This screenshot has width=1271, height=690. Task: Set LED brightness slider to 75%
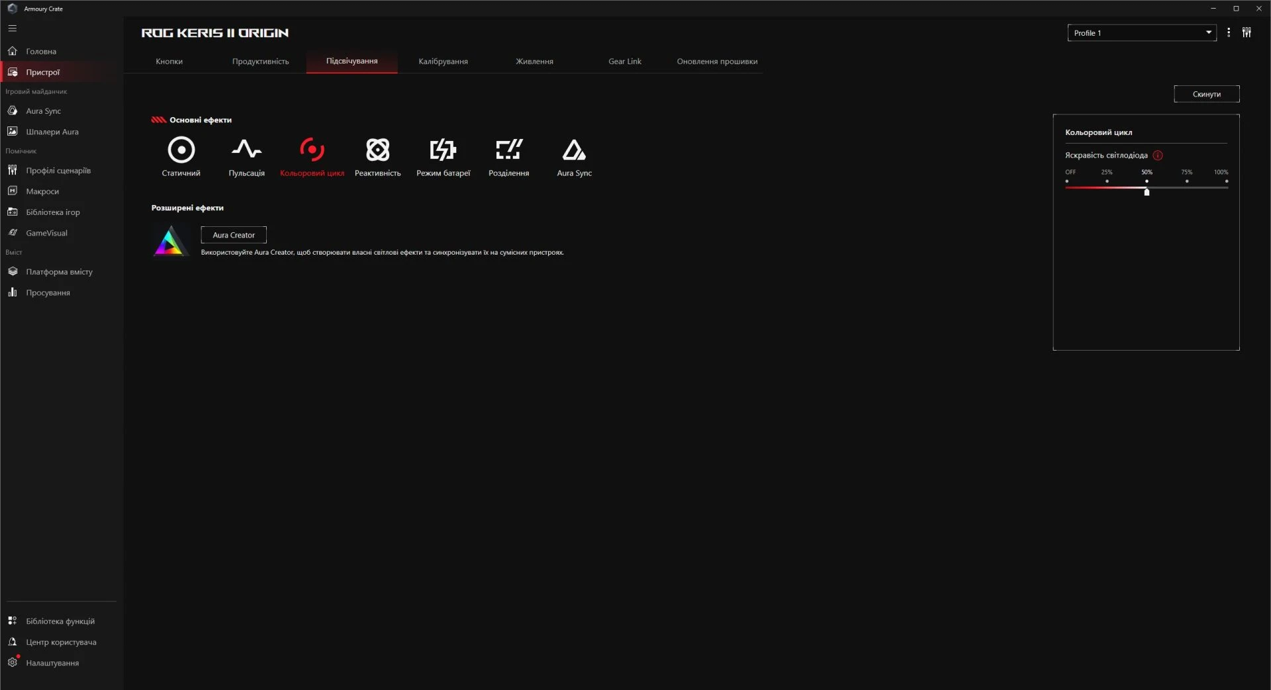point(1187,181)
